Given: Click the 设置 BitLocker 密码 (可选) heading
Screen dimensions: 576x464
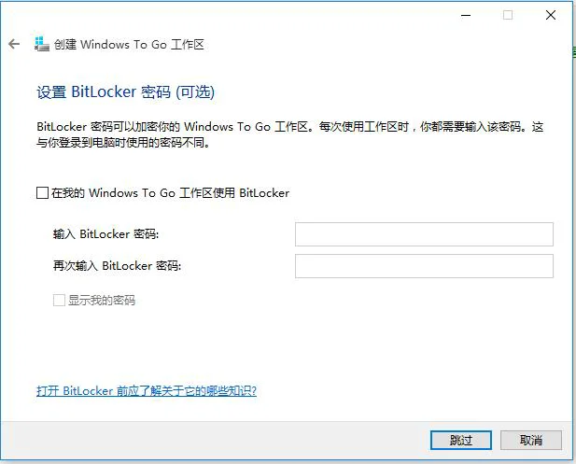Looking at the screenshot, I should point(126,91).
